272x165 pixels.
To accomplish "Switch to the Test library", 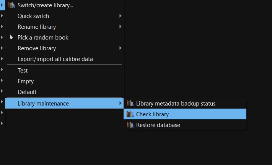I will pos(23,71).
